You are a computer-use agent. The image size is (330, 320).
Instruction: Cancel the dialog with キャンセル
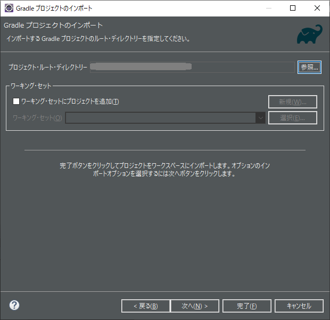[299, 306]
